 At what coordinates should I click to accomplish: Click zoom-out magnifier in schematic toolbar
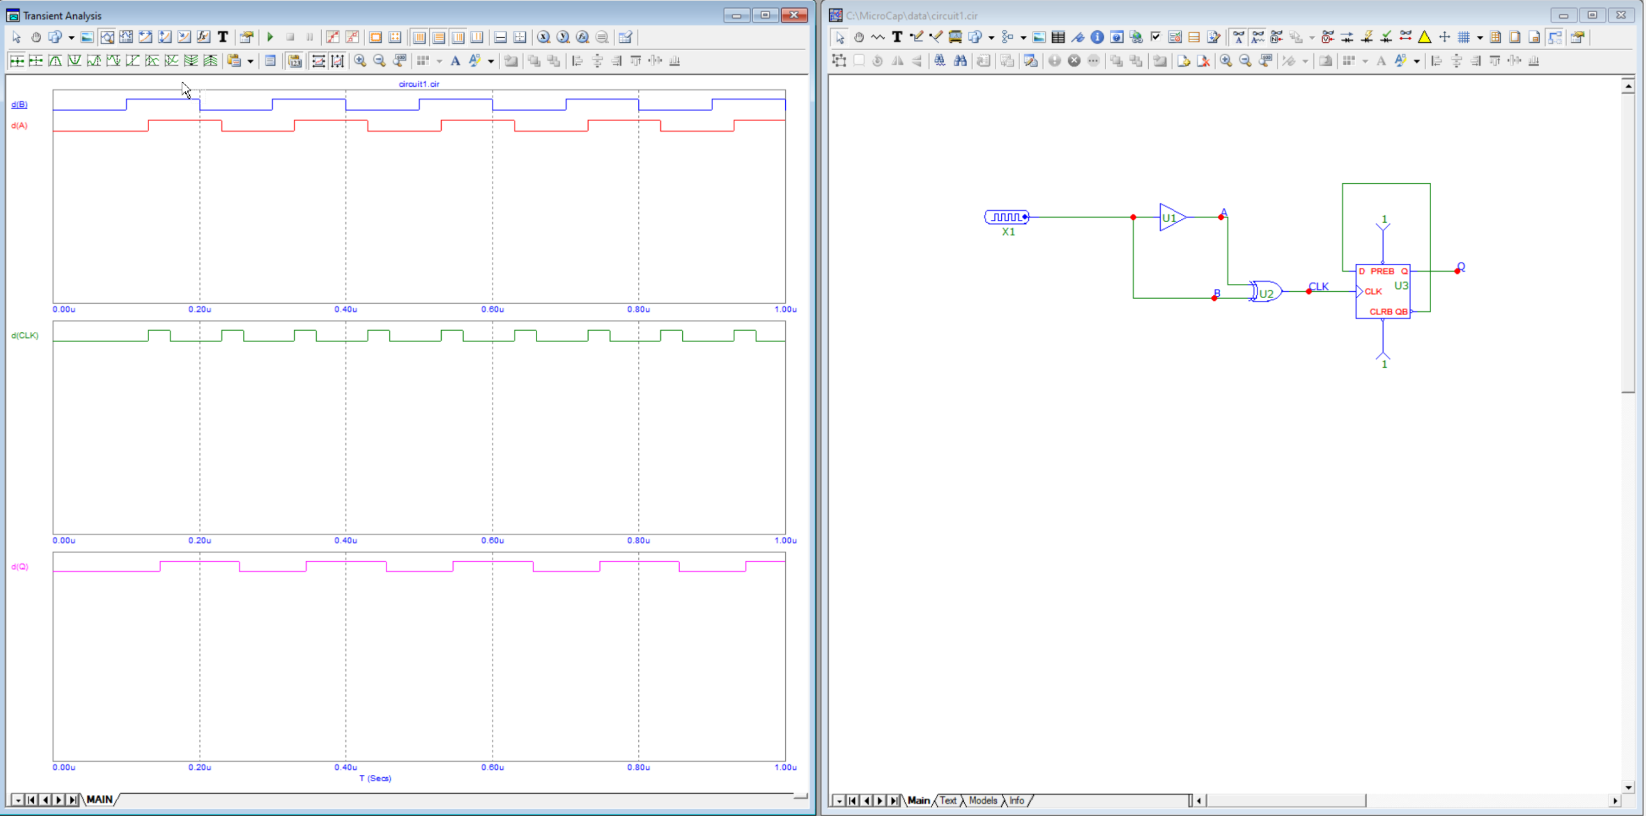[1245, 61]
